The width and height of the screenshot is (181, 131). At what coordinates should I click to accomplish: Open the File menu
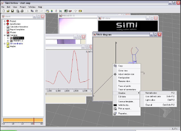tap(3, 7)
